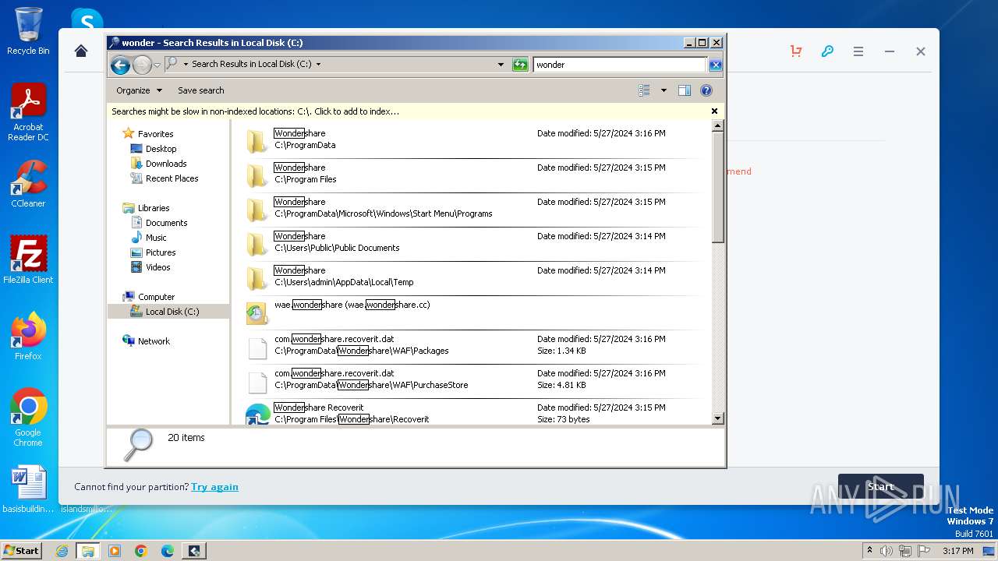This screenshot has height=561, width=998.
Task: Open the views options dropdown arrow
Action: click(664, 90)
